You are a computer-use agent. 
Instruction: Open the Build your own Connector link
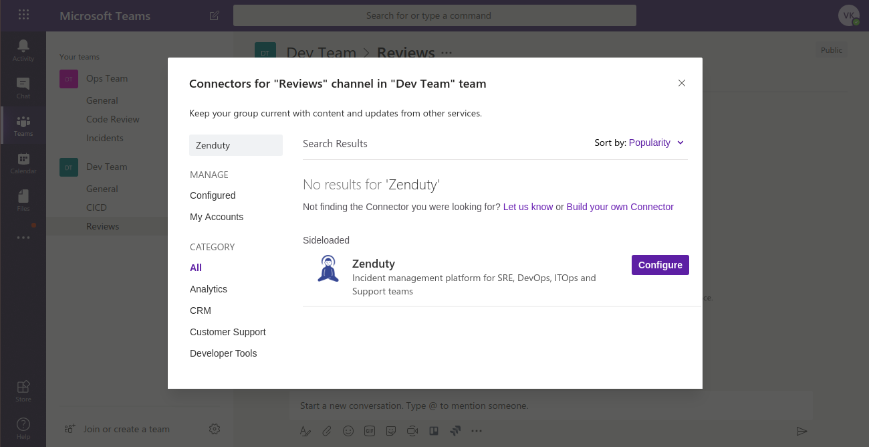(620, 206)
